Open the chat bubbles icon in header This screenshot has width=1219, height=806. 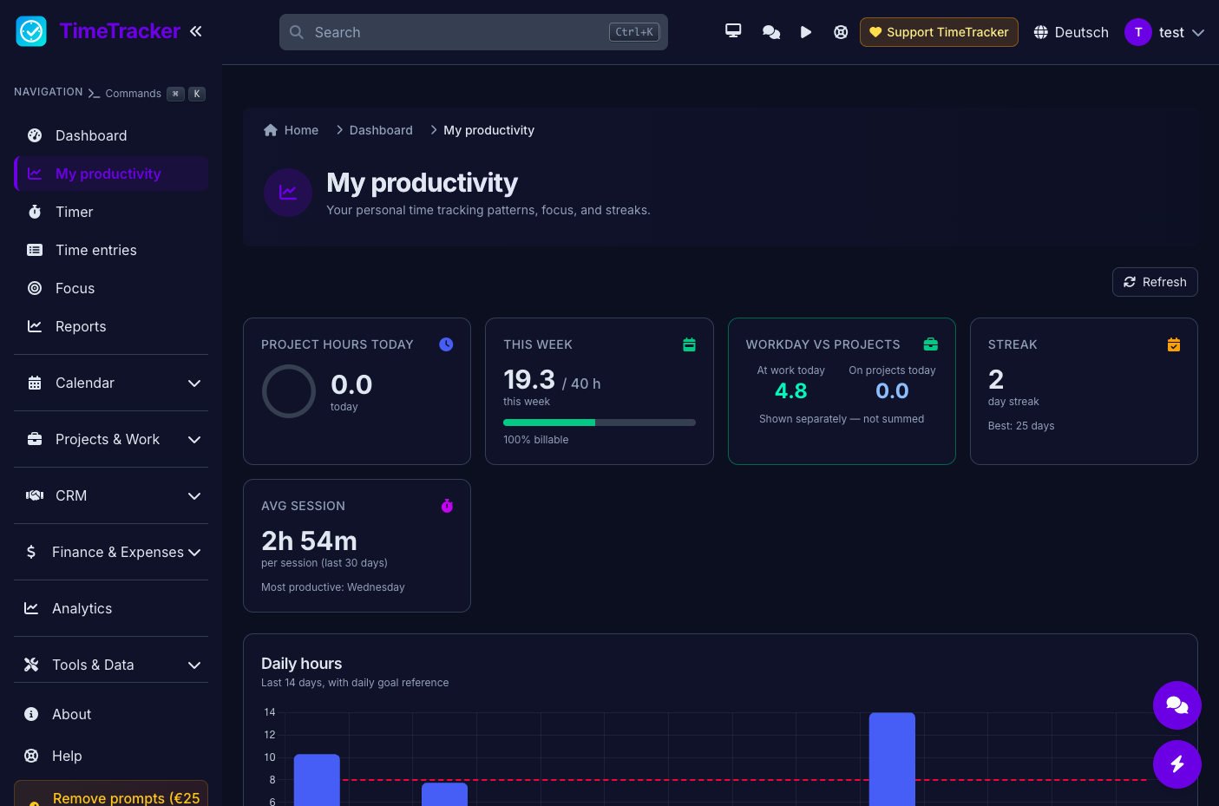[x=771, y=32]
